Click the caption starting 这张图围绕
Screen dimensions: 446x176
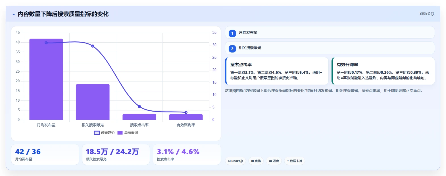coord(324,91)
